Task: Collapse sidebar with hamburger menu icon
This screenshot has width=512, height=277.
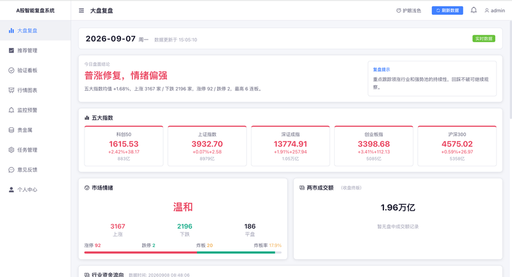Action: coord(81,11)
